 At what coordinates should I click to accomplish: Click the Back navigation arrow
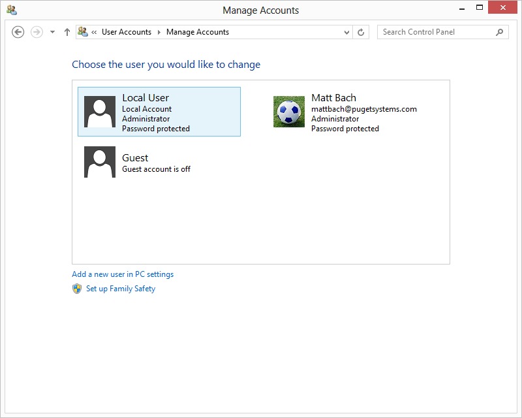[x=18, y=32]
